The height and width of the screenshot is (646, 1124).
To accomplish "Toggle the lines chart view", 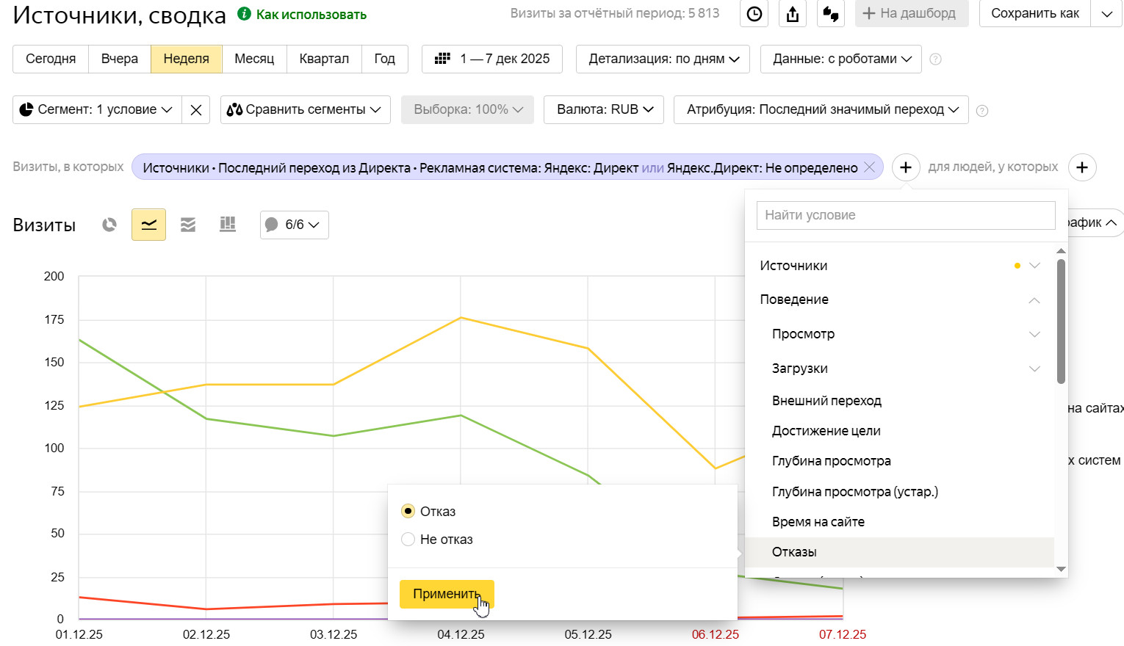I will point(148,225).
